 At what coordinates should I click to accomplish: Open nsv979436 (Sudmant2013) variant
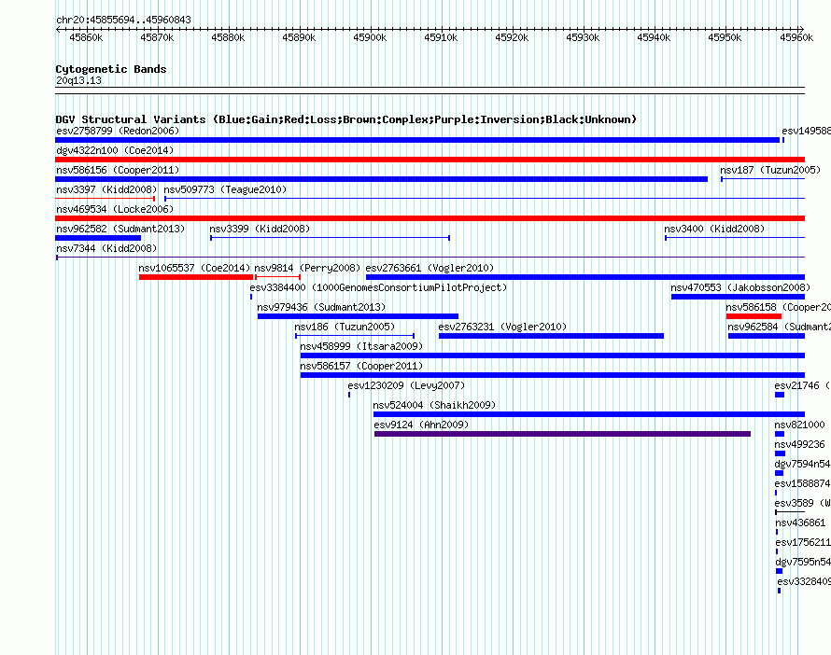click(322, 307)
